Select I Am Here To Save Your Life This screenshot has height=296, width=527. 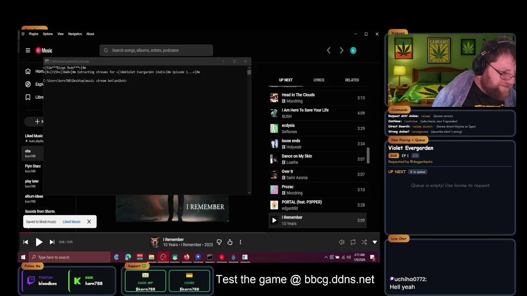point(317,113)
